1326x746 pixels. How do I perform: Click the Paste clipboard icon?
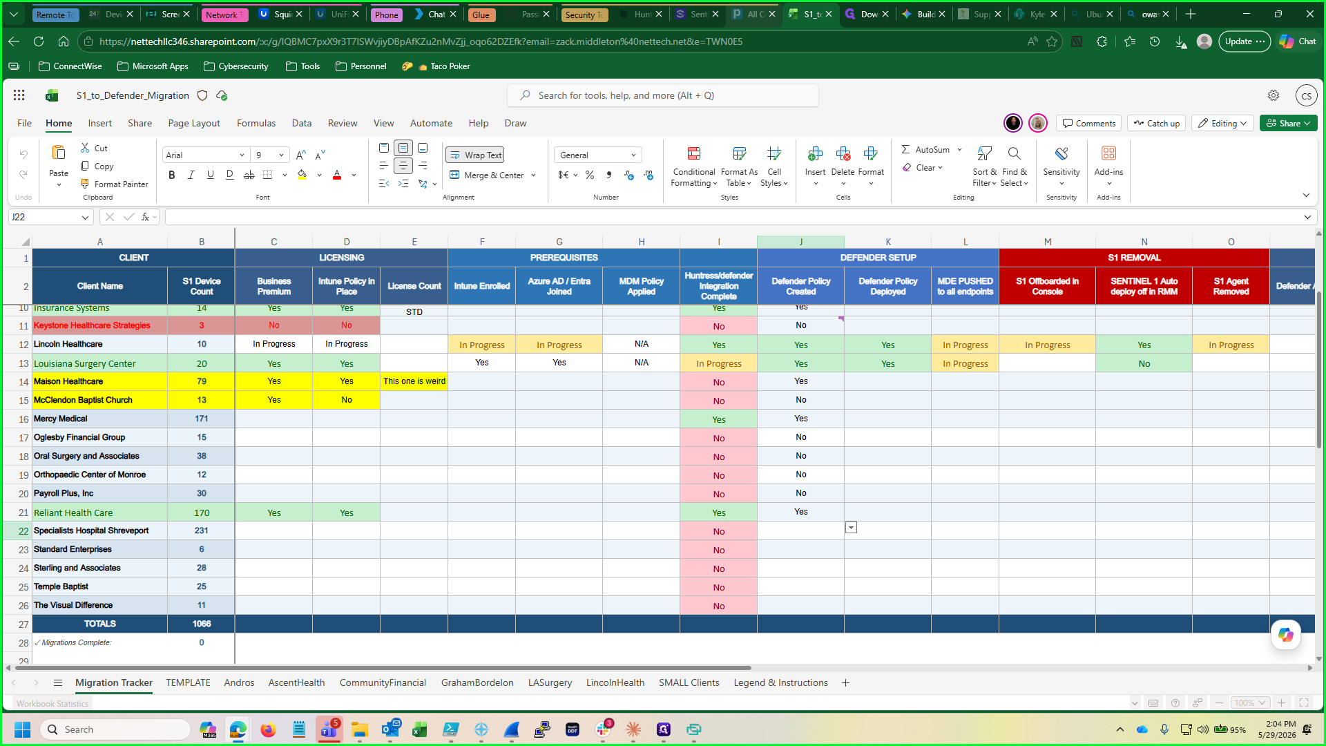pos(59,153)
